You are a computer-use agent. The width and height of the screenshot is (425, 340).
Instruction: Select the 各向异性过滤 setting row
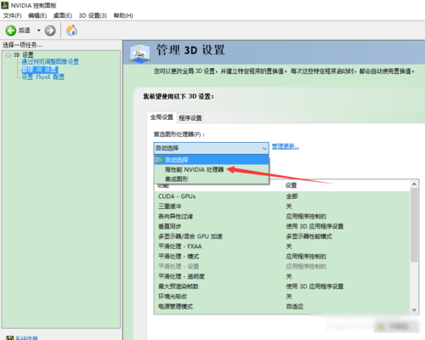282,217
